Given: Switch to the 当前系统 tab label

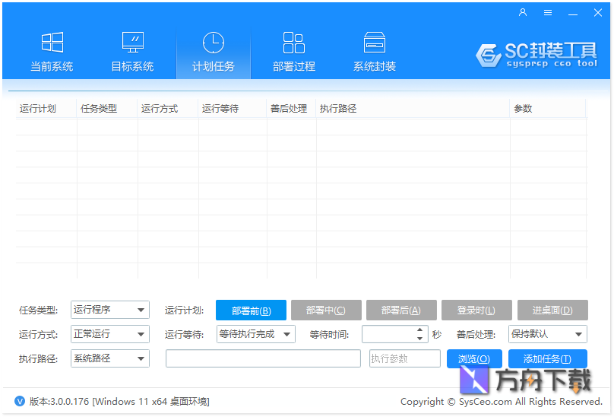Looking at the screenshot, I should [x=52, y=66].
